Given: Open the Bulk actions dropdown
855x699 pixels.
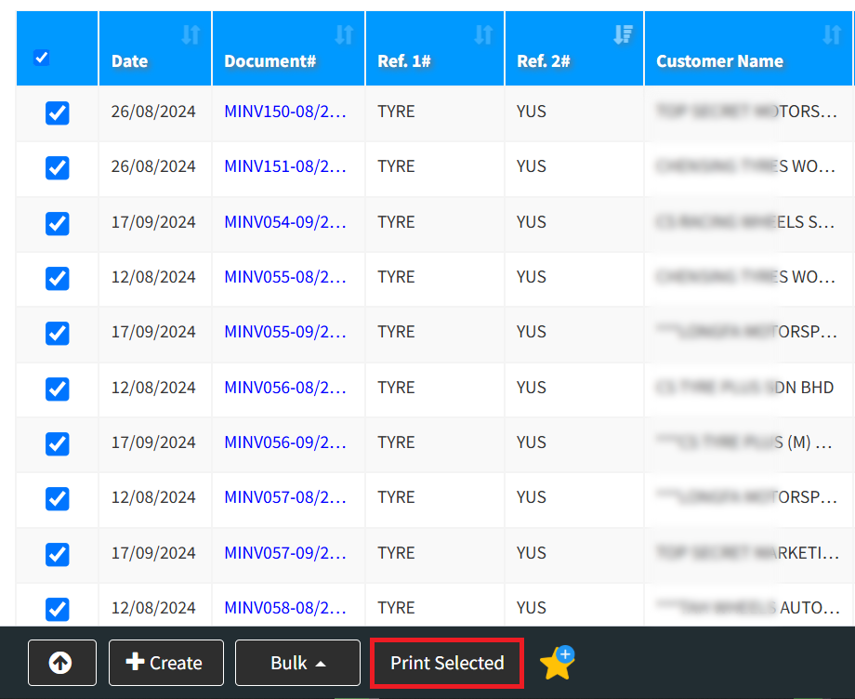Looking at the screenshot, I should [x=297, y=663].
